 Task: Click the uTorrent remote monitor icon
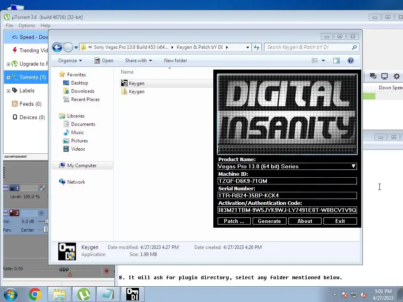385,76
